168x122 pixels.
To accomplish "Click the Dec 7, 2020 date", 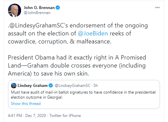I will [35, 116].
